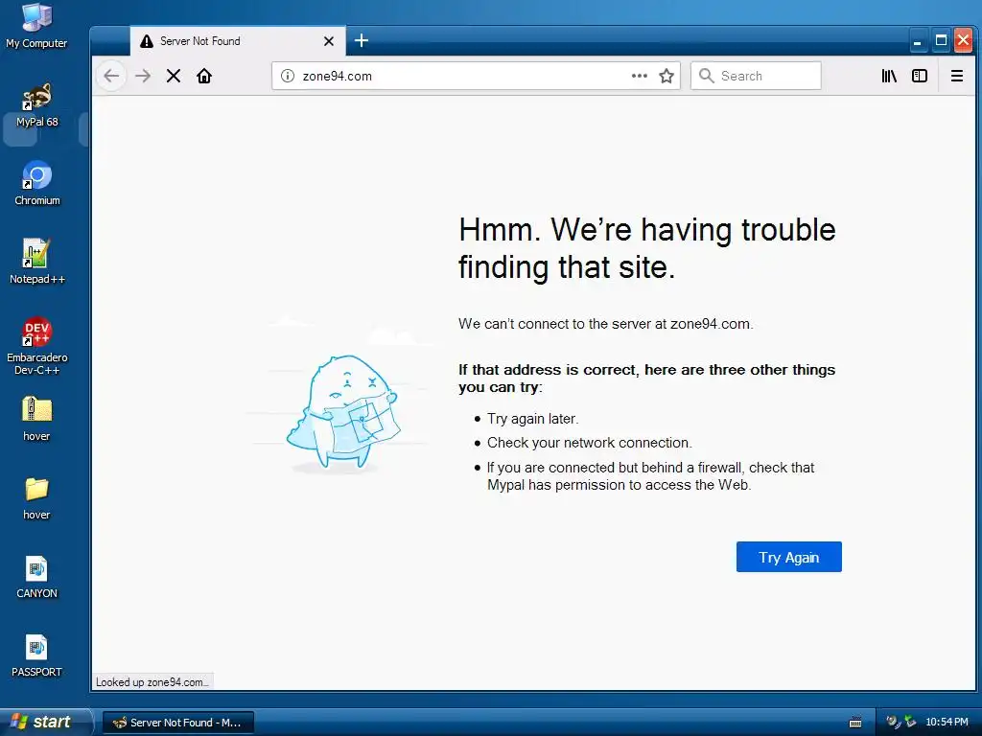The width and height of the screenshot is (982, 736).
Task: Click the 'Try again later.' bullet
Action: tap(532, 419)
